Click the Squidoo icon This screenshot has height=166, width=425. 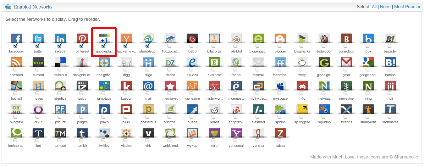(x=324, y=110)
